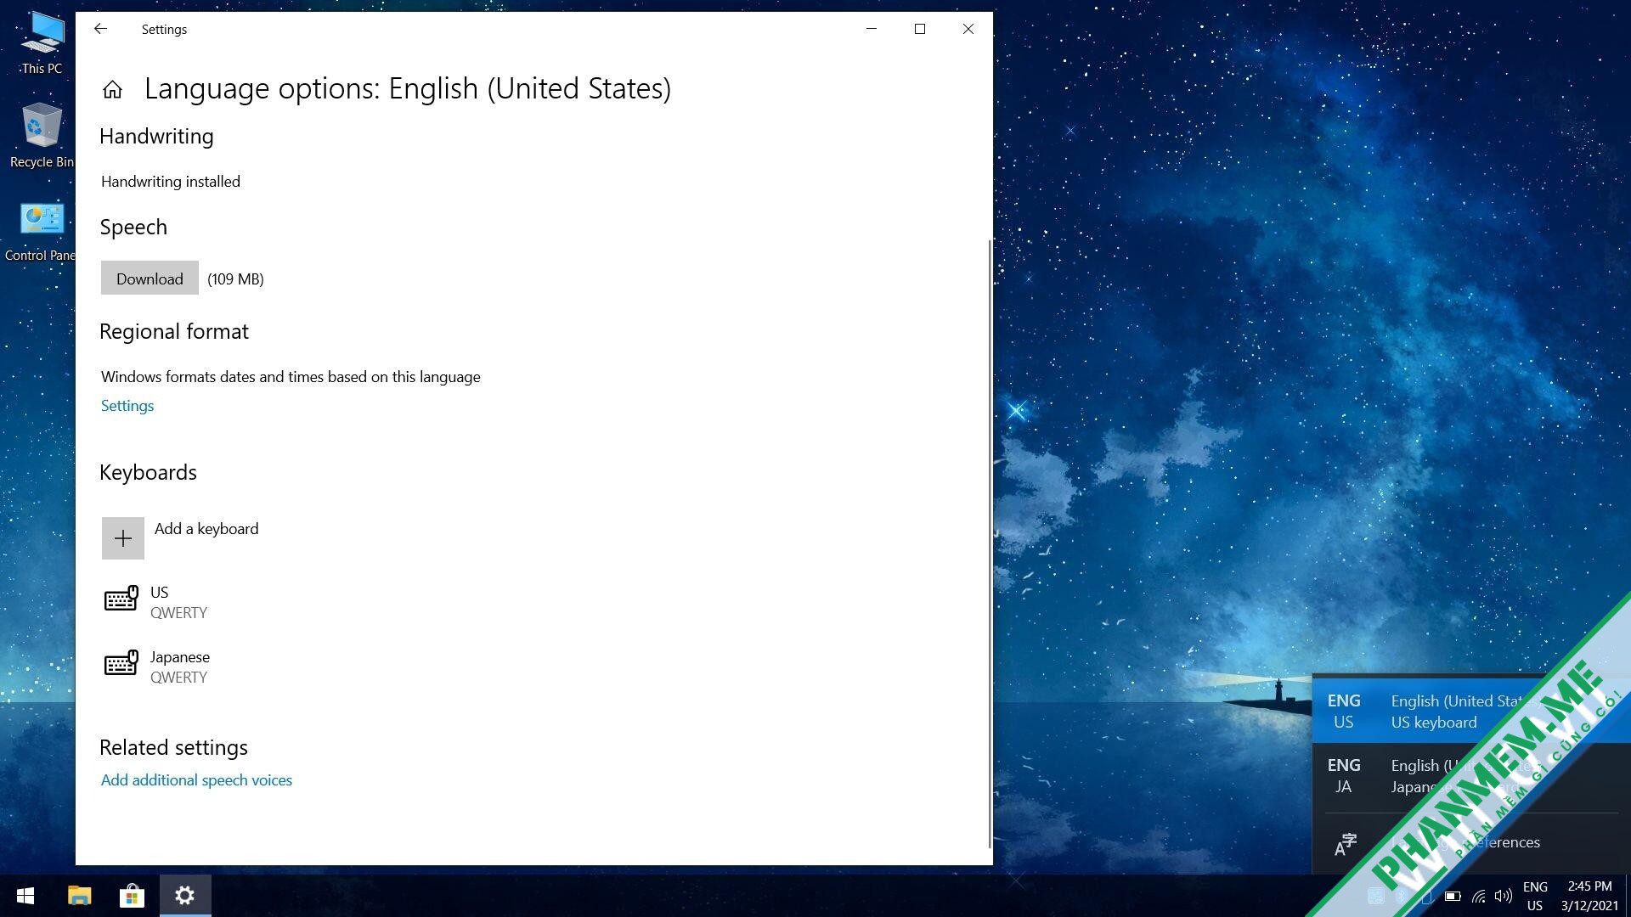Click the battery tray icon
This screenshot has width=1631, height=917.
(1453, 896)
